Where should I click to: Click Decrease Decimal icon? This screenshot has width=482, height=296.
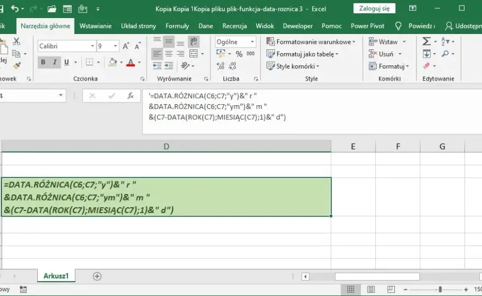(x=232, y=66)
